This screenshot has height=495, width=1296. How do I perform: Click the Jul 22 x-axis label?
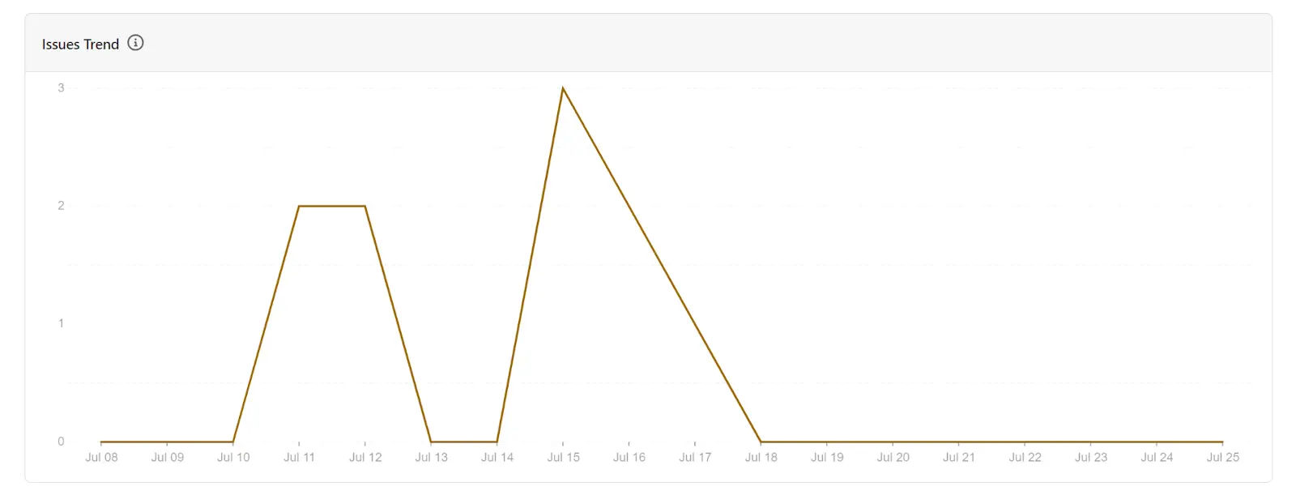[x=1025, y=458]
